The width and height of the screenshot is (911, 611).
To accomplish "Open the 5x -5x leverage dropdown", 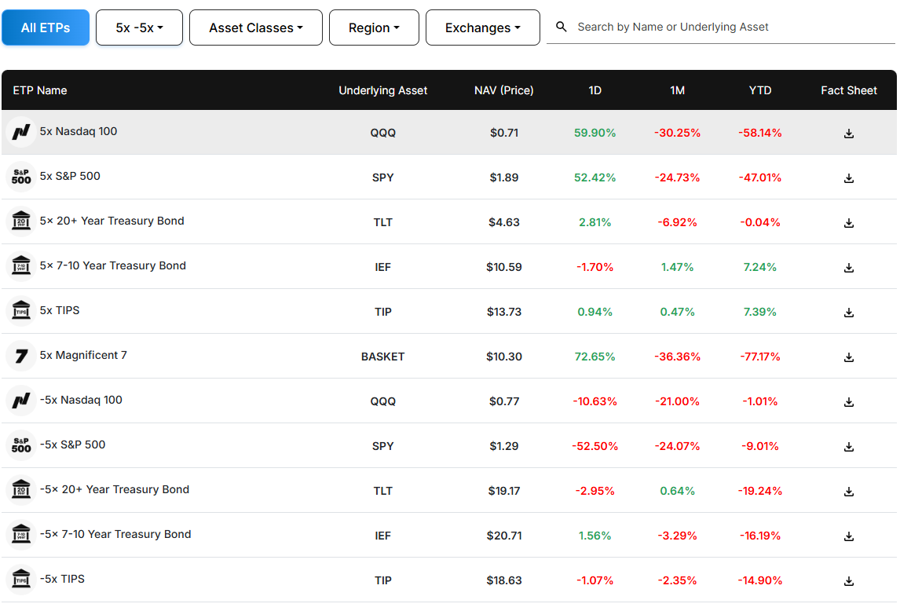I will [139, 27].
